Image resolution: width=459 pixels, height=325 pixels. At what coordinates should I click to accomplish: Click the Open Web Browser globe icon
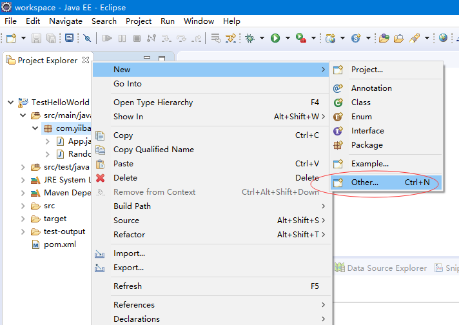tap(443, 38)
